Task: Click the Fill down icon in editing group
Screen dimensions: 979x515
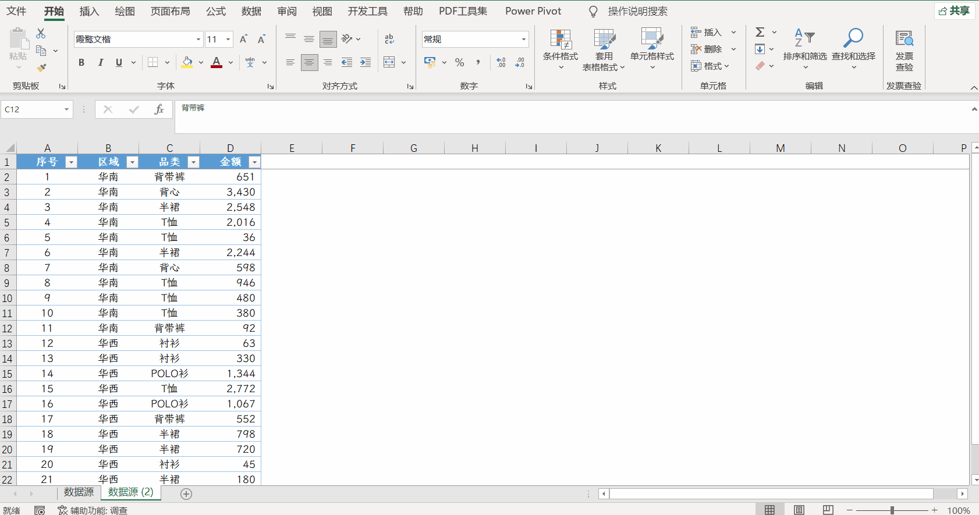Action: click(x=760, y=49)
